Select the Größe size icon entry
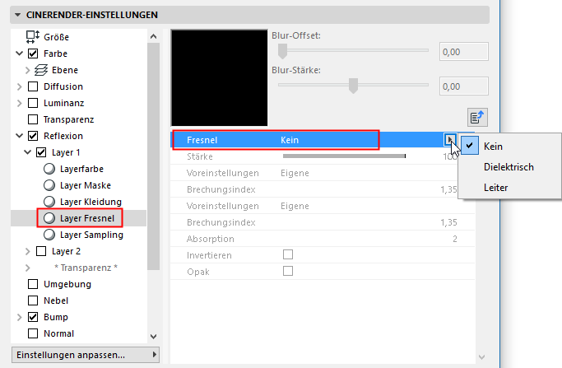The width and height of the screenshot is (562, 368). (x=33, y=36)
